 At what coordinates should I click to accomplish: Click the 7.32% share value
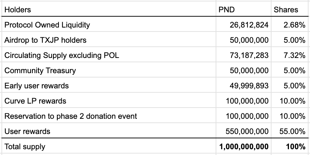[293, 55]
